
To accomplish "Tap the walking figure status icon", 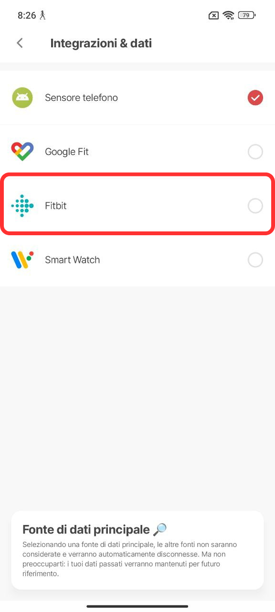I will [43, 15].
